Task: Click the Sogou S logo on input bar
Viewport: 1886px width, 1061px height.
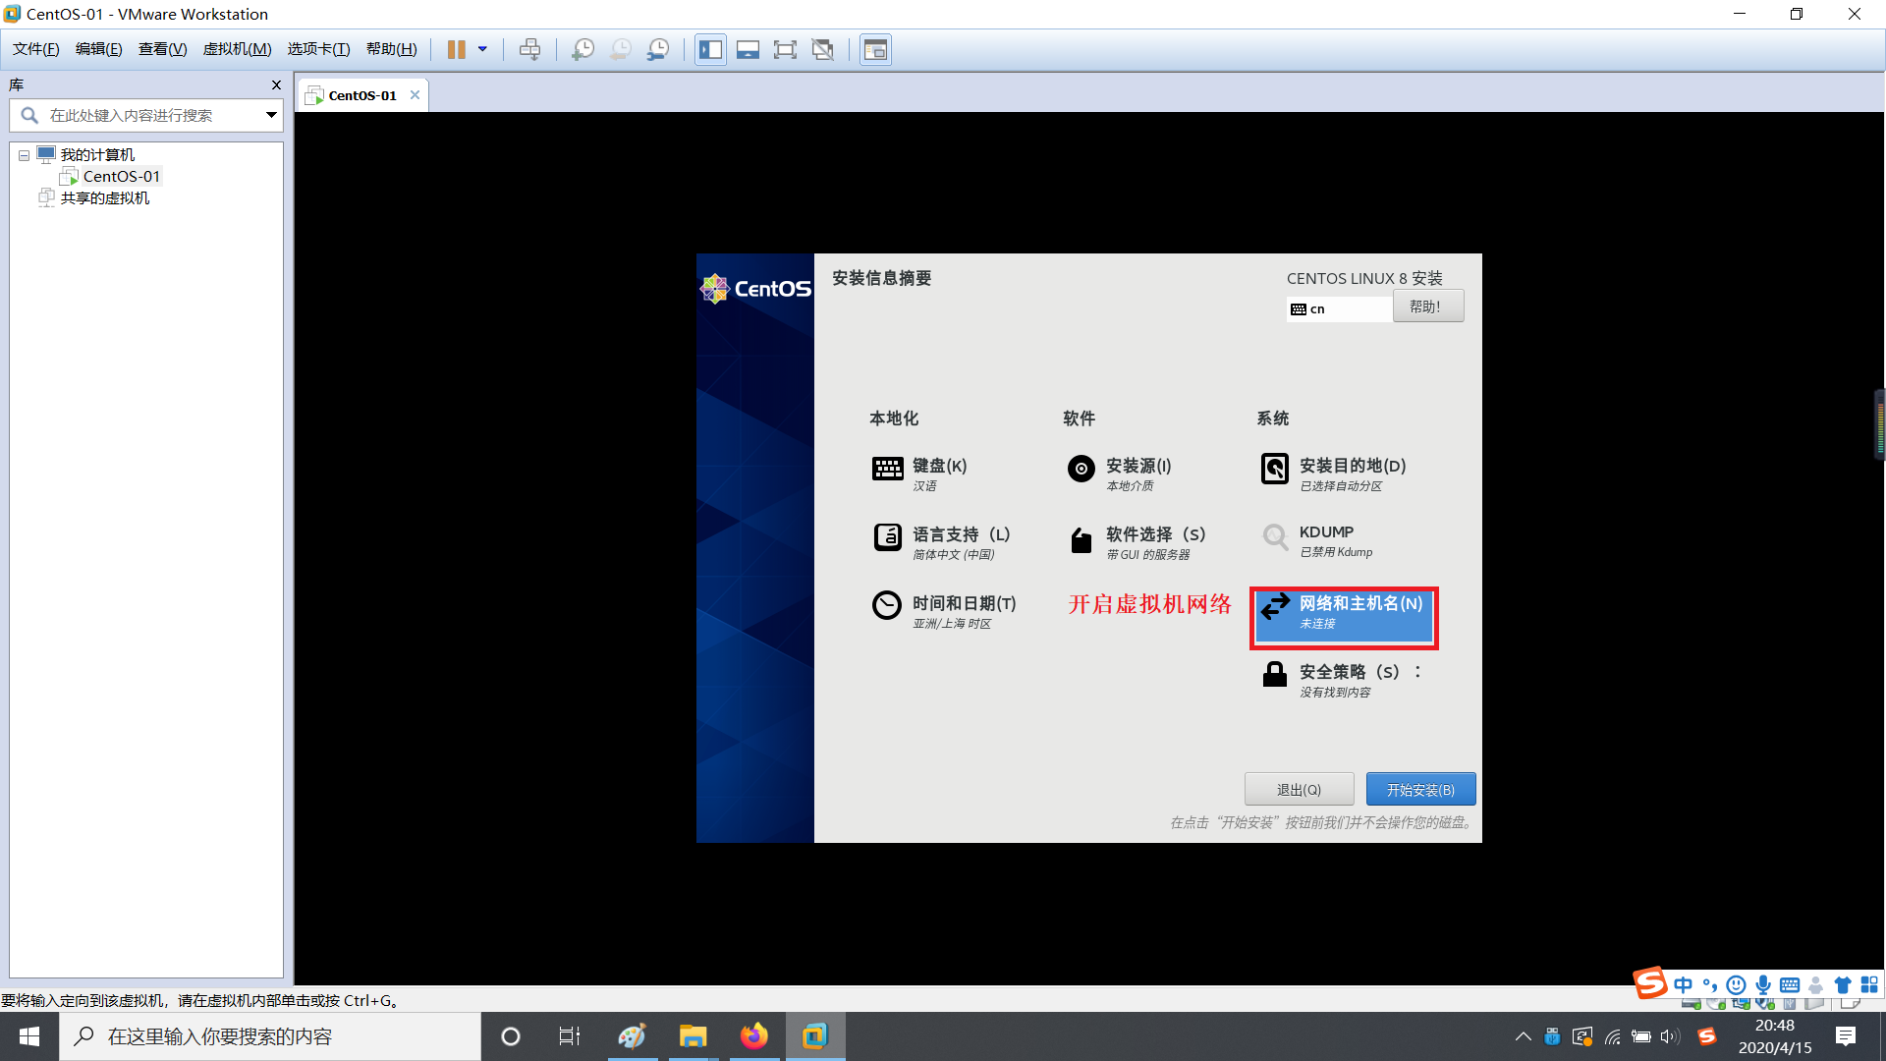Action: 1650,982
